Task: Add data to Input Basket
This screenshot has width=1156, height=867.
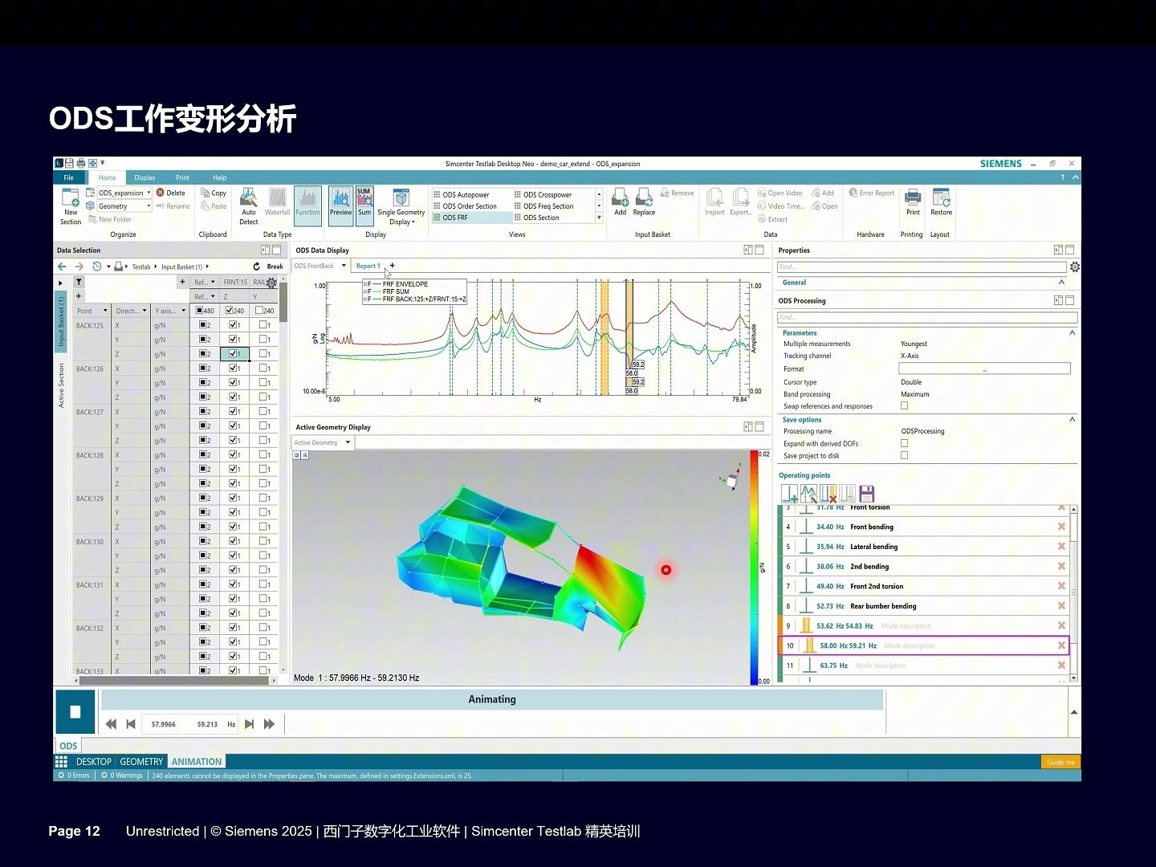Action: 621,202
